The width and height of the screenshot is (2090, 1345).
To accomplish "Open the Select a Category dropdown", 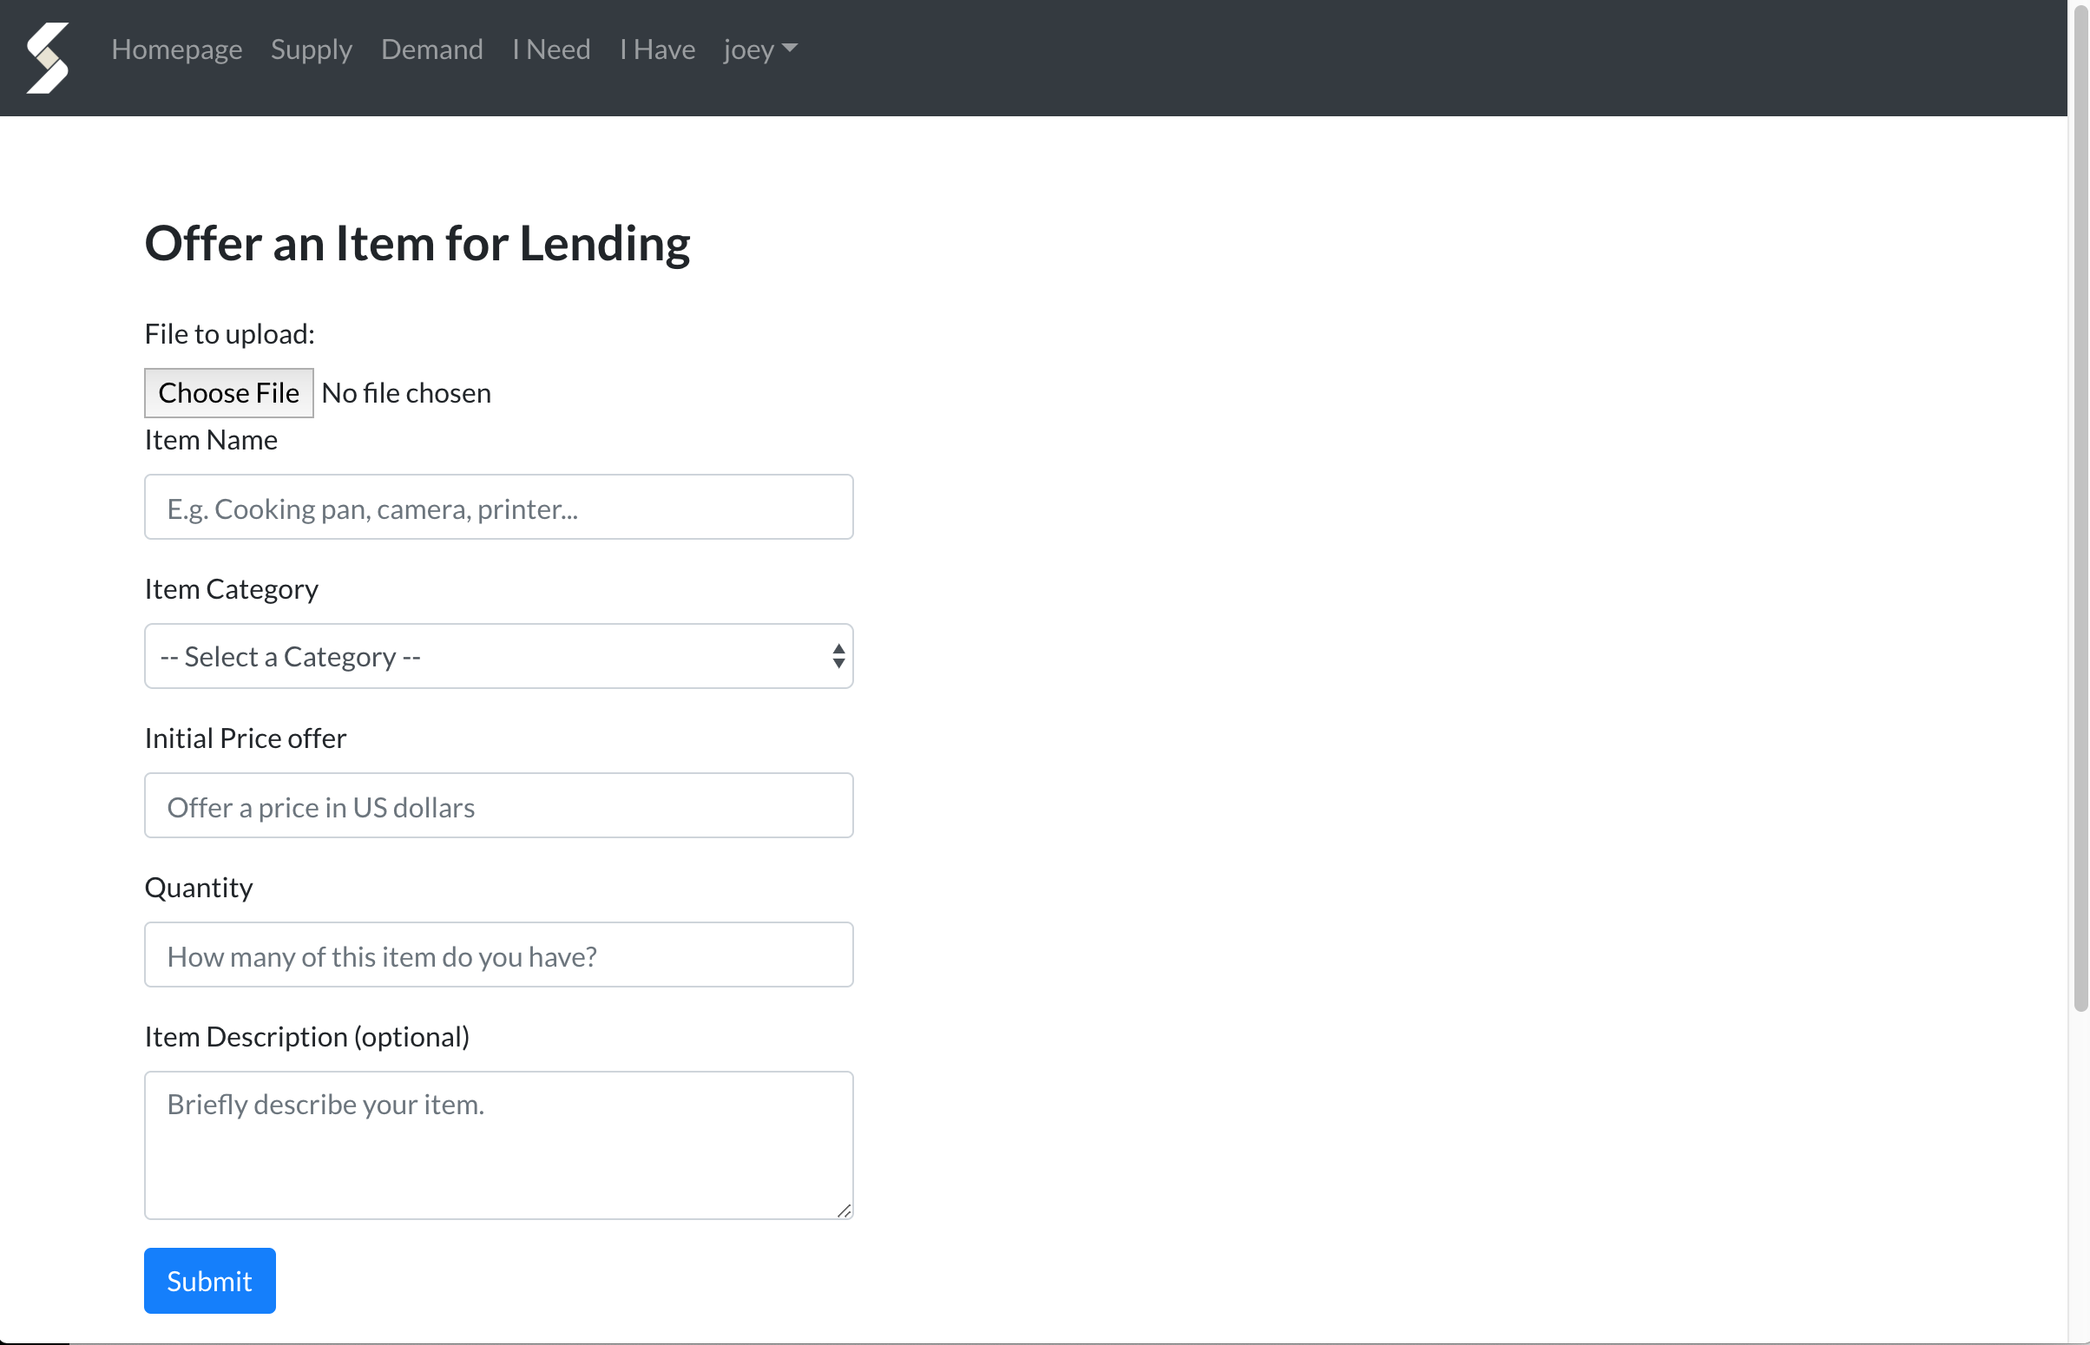I will click(490, 656).
